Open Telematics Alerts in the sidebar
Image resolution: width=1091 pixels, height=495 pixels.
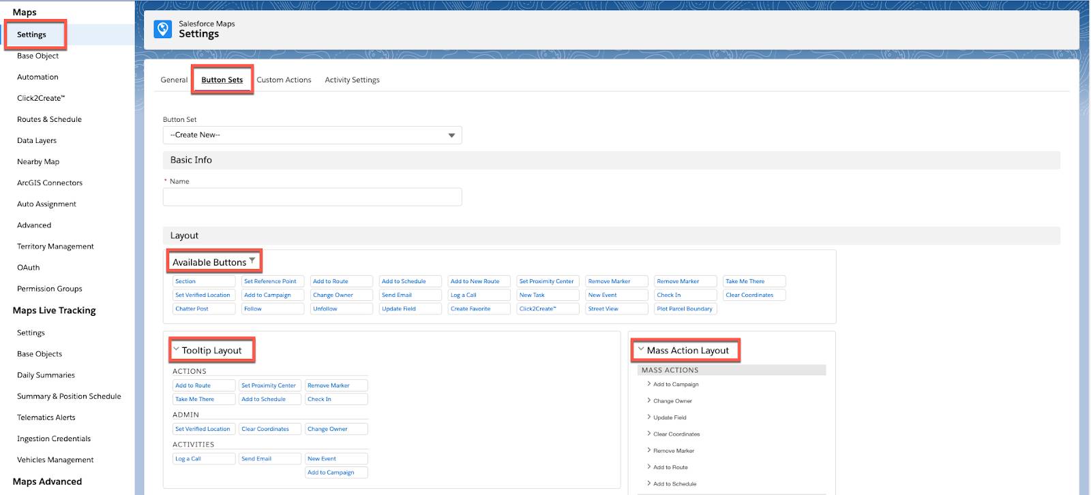click(46, 417)
